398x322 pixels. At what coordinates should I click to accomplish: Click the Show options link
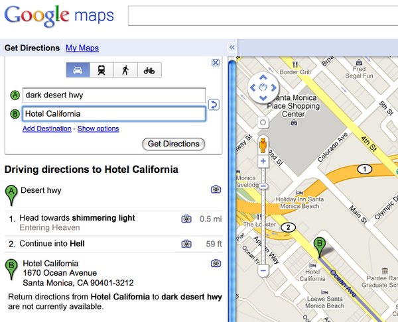click(x=98, y=129)
